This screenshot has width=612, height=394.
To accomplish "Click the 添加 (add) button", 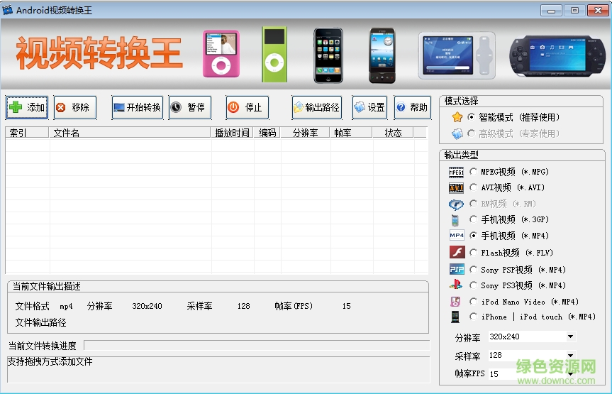I will (x=27, y=107).
